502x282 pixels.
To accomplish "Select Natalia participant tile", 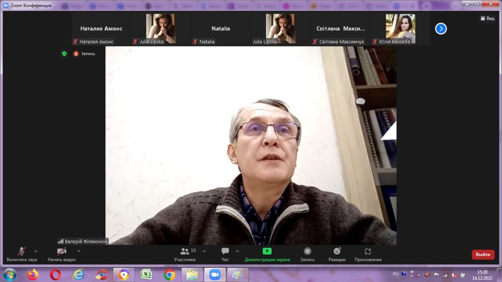I will (221, 29).
